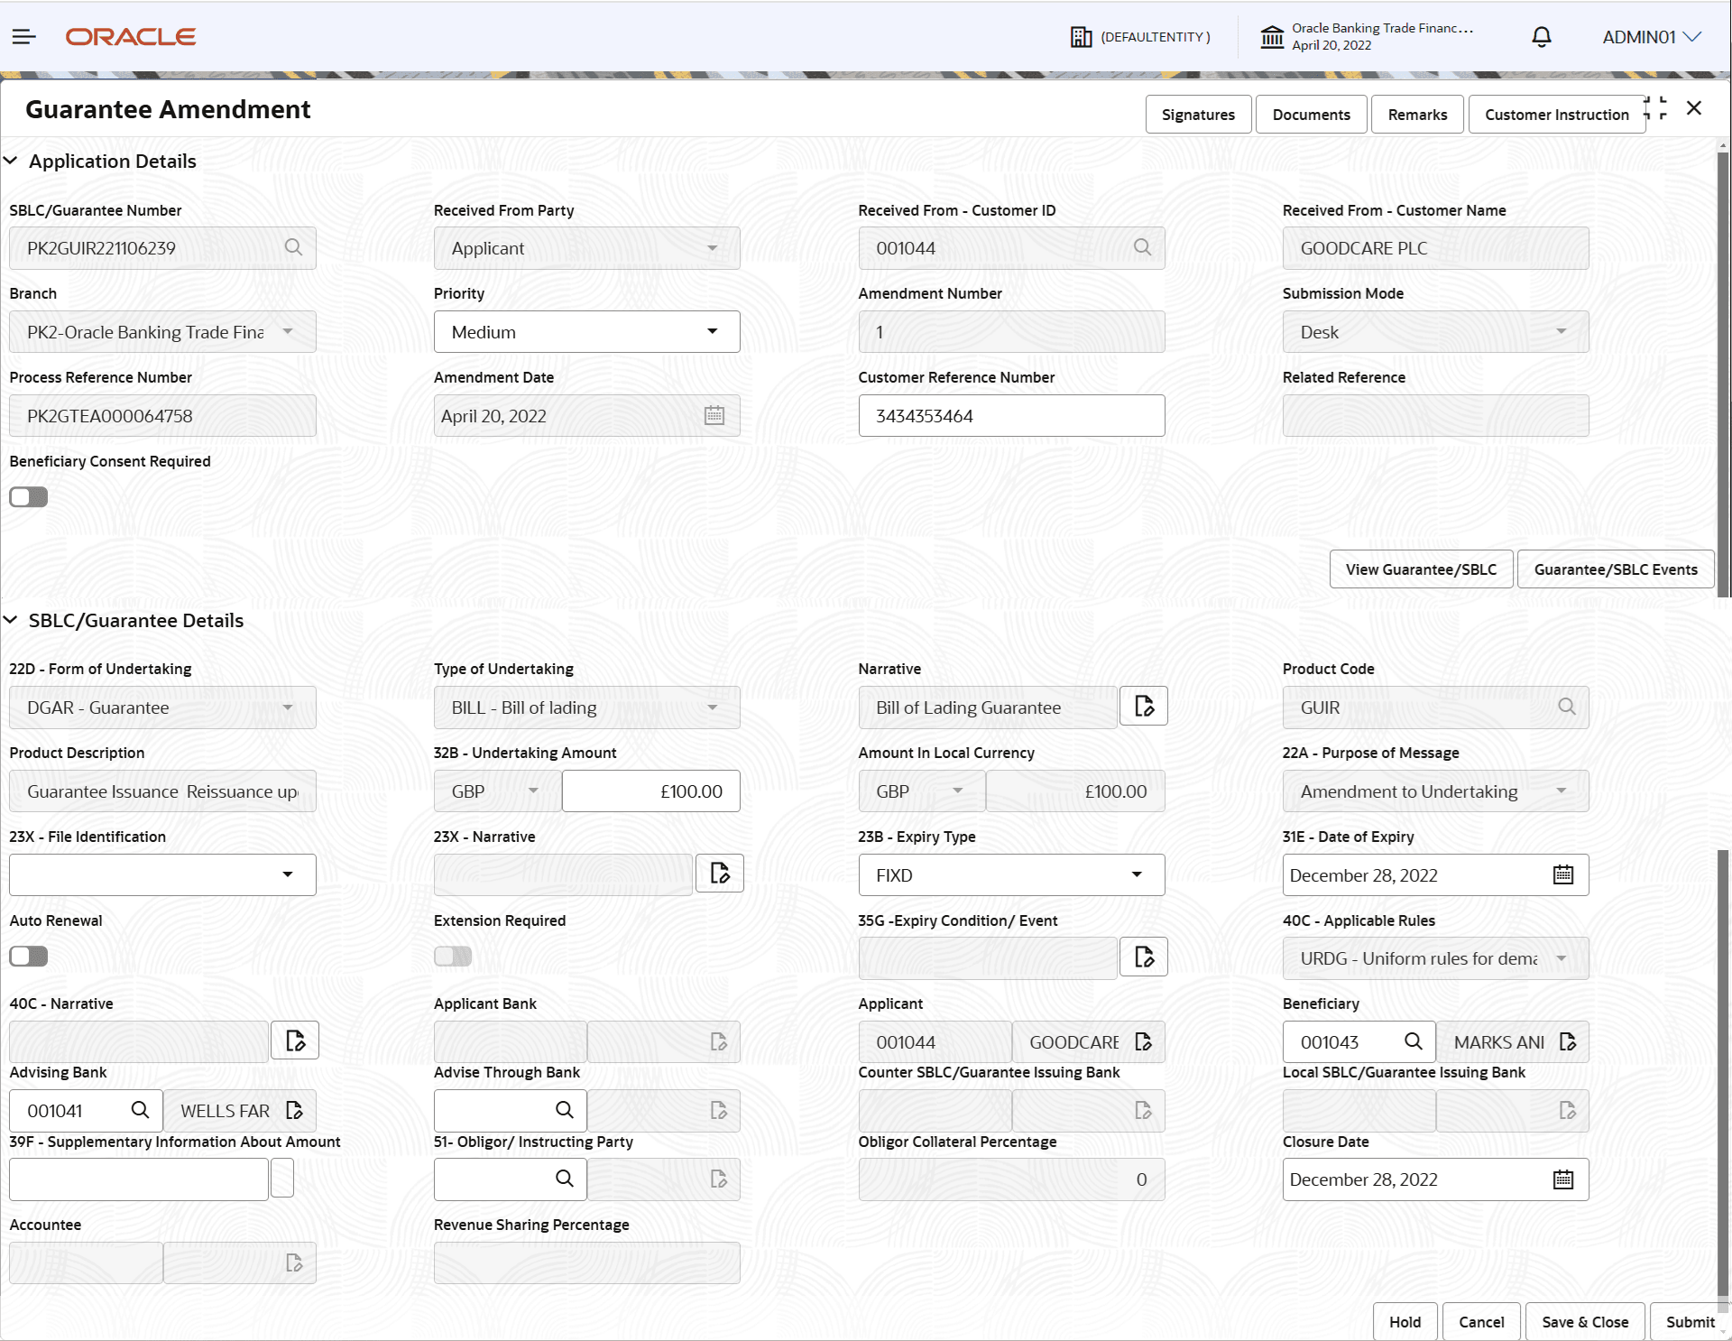Toggle Beneficiary Consent Required switch

click(x=29, y=497)
